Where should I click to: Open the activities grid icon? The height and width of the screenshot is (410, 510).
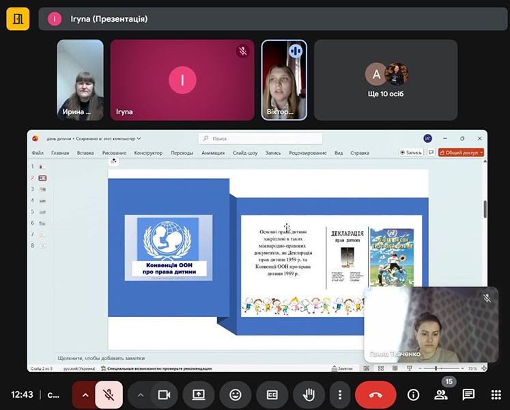pyautogui.click(x=496, y=394)
